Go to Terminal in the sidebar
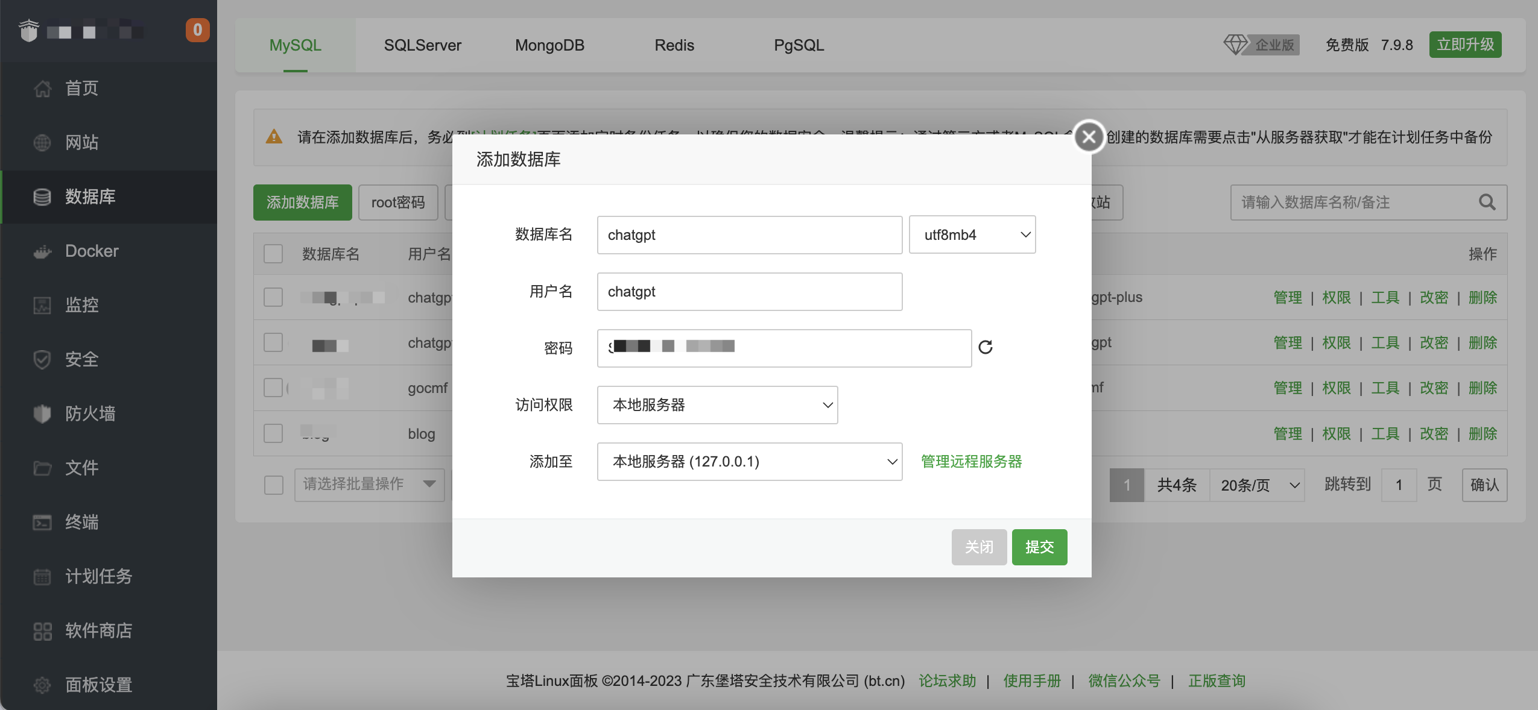 click(81, 522)
